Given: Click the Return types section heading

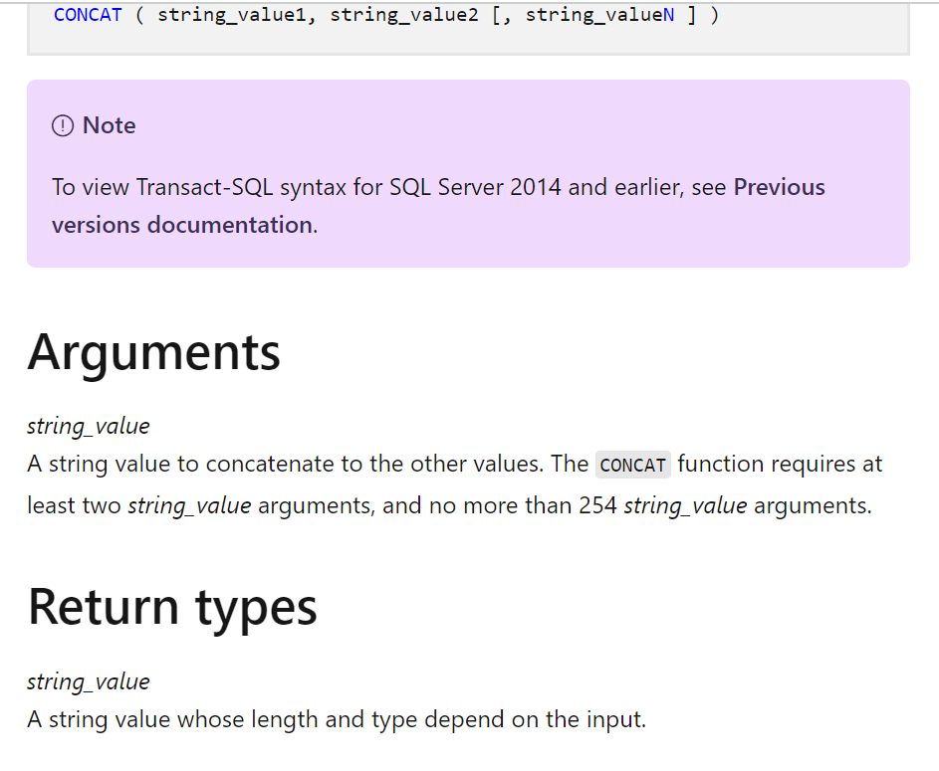Looking at the screenshot, I should 172,606.
